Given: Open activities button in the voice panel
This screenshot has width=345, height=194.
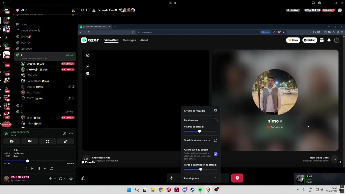Looking at the screenshot, I should click(x=48, y=141).
